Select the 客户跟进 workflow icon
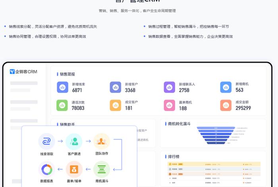This screenshot has width=278, height=187. click(x=74, y=141)
